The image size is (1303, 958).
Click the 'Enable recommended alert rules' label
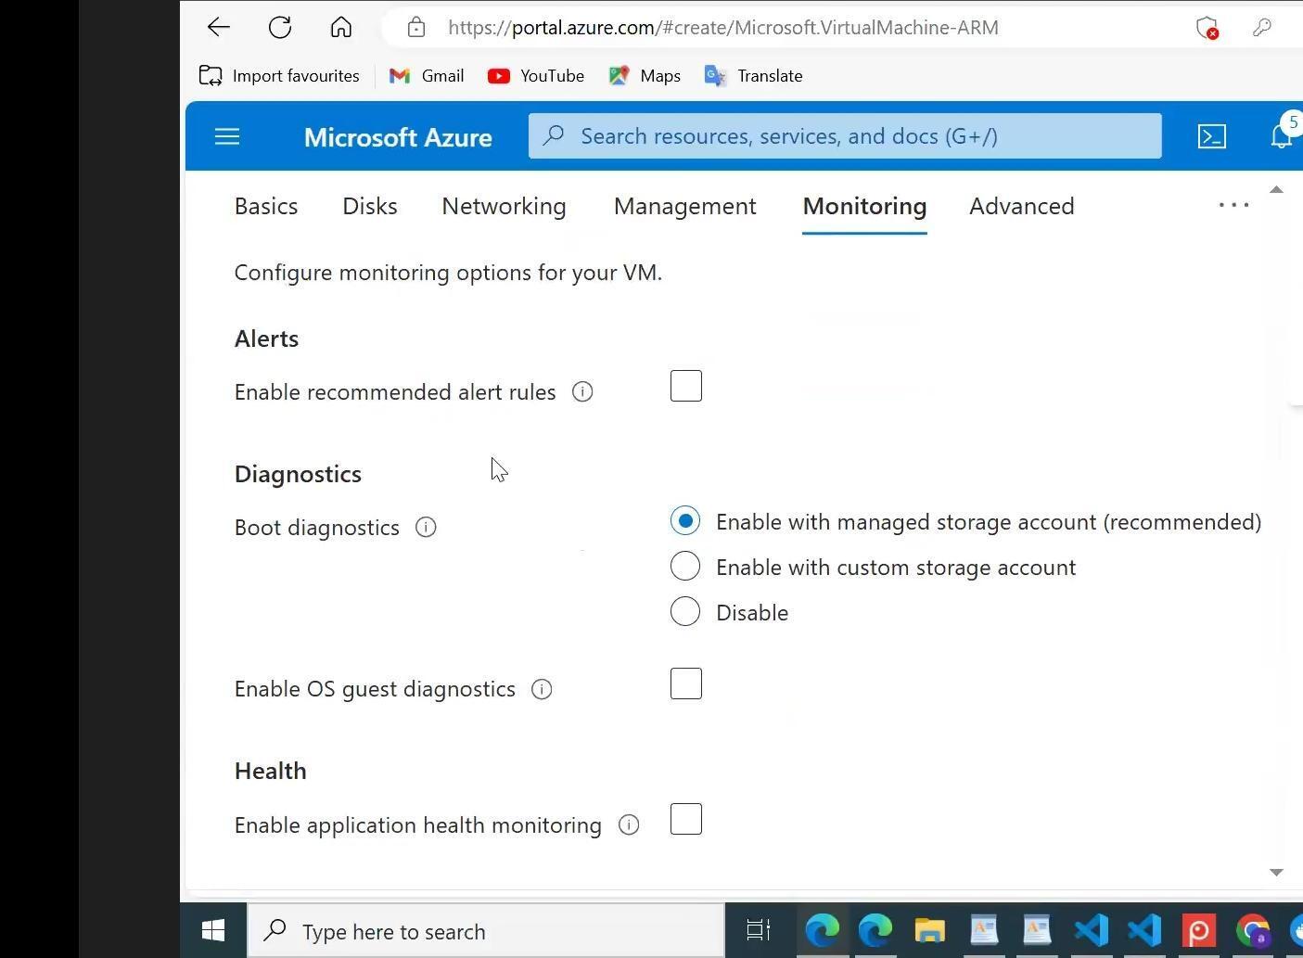pos(395,392)
